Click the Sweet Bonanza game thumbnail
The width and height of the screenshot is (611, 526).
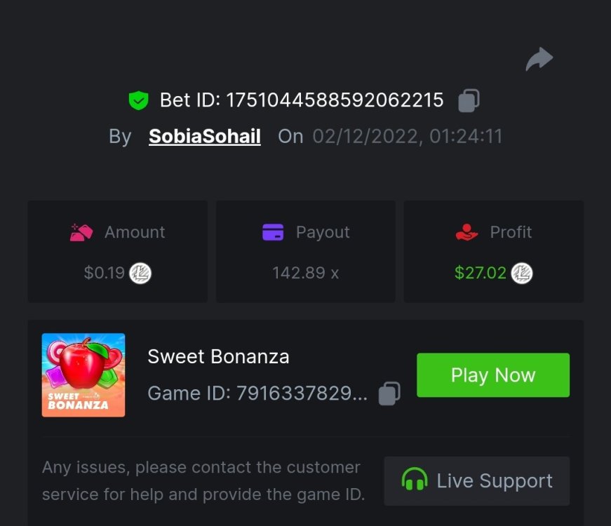point(83,375)
